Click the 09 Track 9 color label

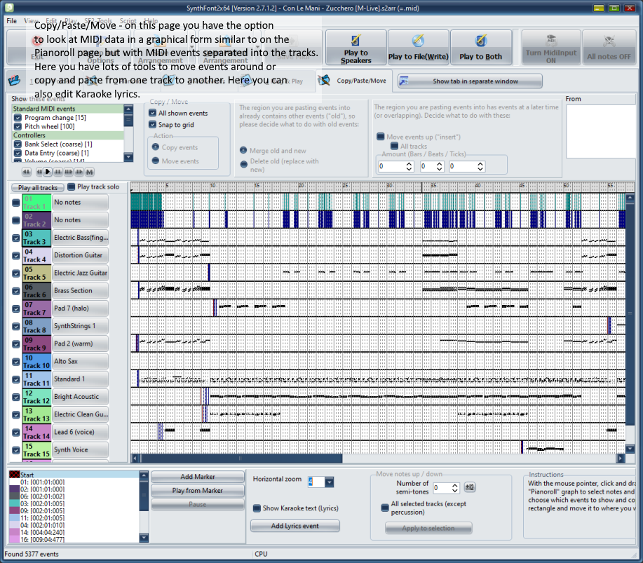(37, 344)
